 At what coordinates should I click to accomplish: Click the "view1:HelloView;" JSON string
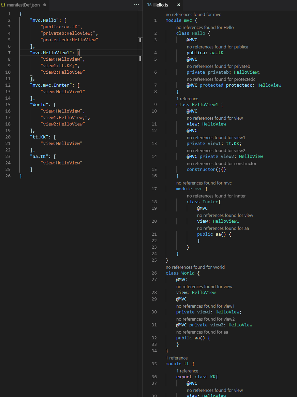(64, 118)
